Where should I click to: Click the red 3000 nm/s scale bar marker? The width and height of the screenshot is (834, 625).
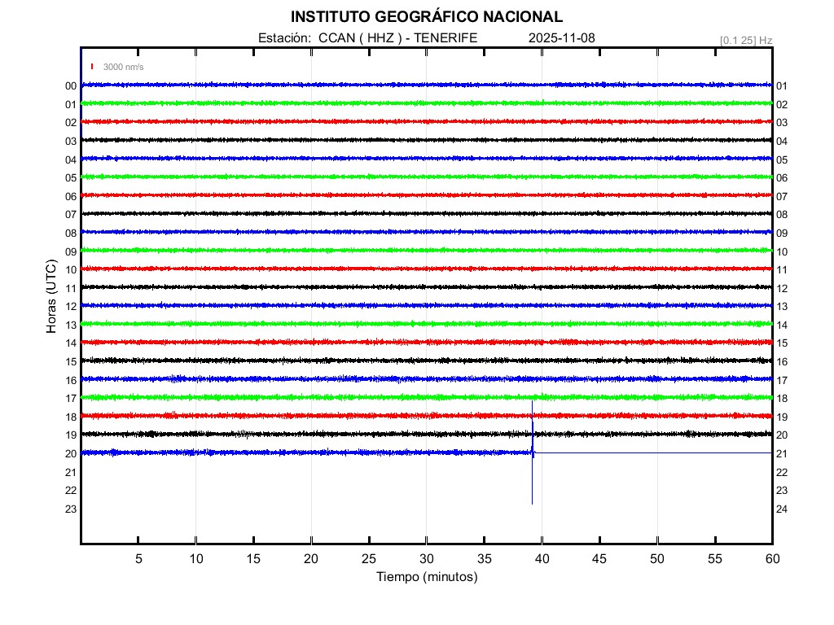click(x=93, y=67)
